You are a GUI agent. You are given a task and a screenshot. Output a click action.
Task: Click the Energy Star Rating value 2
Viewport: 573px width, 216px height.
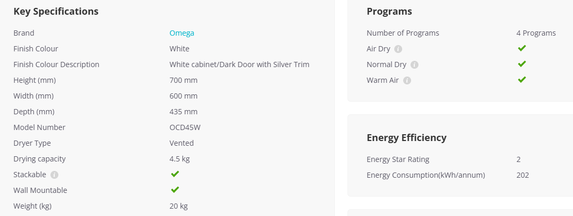518,159
